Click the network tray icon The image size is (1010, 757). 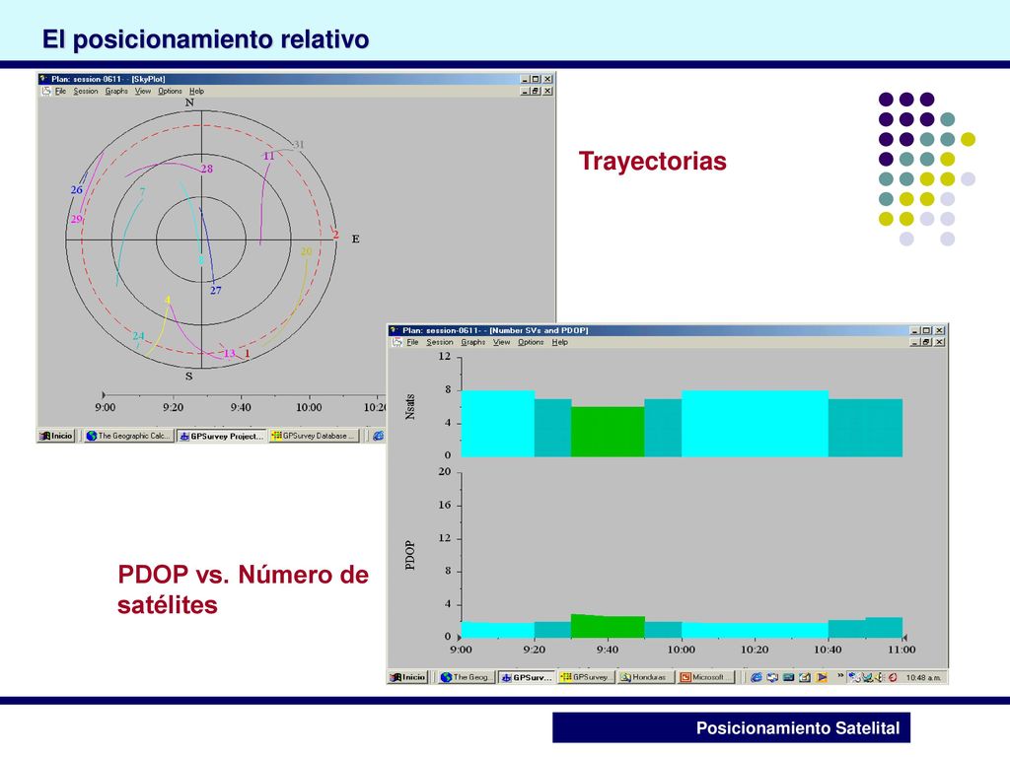(x=854, y=677)
